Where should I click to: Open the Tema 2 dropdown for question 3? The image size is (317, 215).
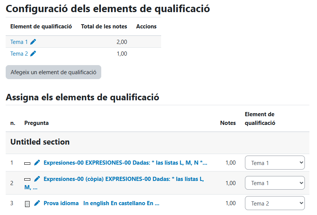click(275, 203)
